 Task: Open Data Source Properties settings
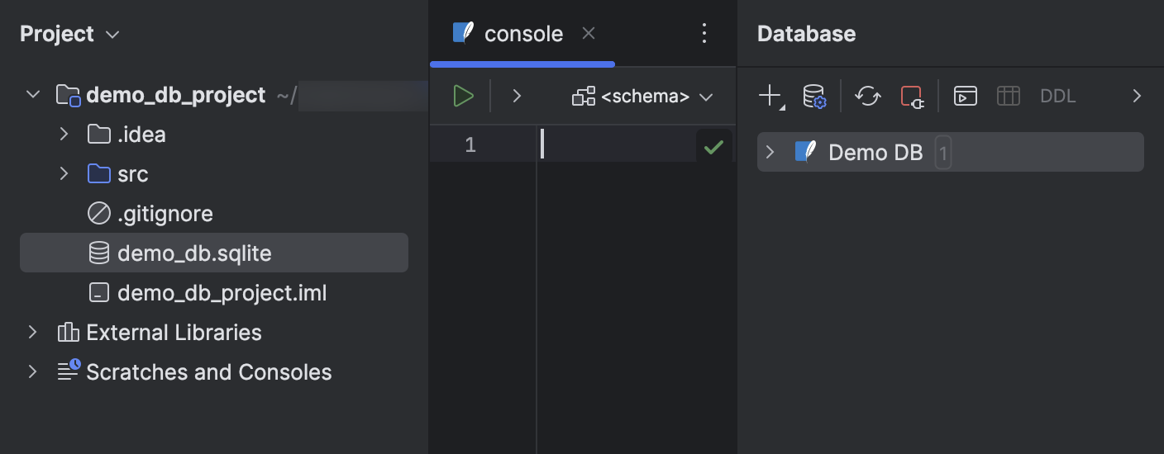point(814,97)
